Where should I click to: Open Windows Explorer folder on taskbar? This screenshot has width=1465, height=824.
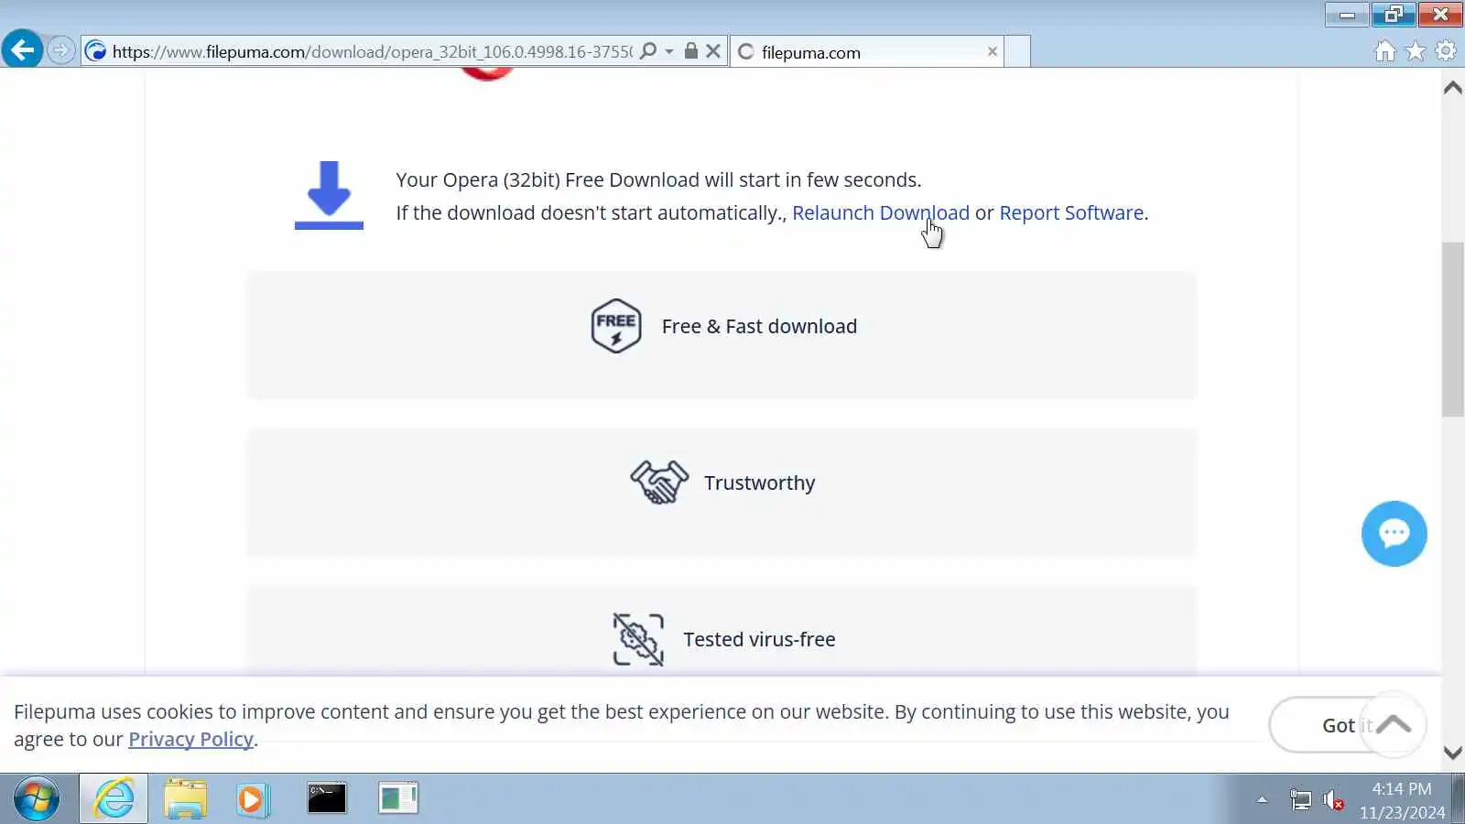186,798
